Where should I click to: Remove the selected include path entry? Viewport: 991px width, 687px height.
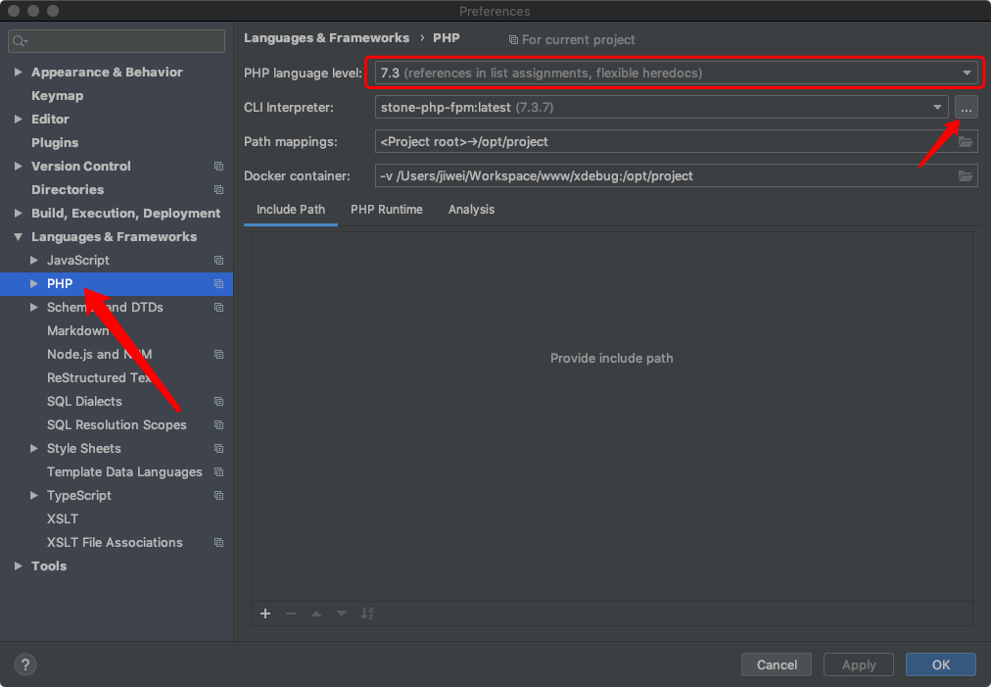(x=291, y=613)
